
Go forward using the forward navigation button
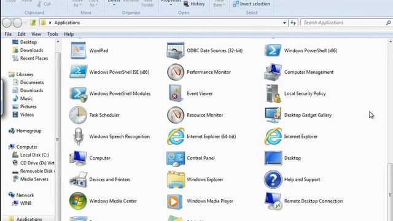pos(17,23)
